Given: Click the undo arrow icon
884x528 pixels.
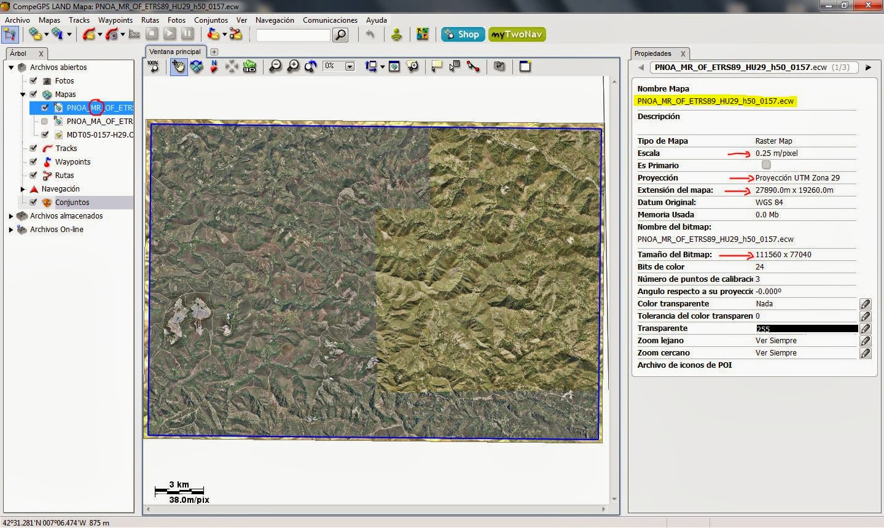Looking at the screenshot, I should click(x=370, y=34).
